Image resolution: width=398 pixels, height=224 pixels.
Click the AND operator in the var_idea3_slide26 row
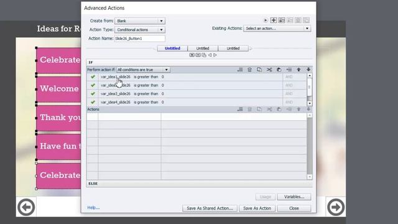289,94
